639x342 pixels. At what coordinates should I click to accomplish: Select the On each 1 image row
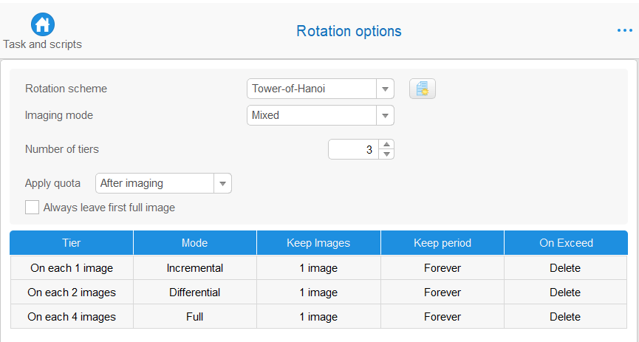tap(318, 268)
